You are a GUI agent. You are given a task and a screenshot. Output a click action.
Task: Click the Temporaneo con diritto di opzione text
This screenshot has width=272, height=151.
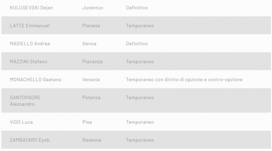click(184, 80)
